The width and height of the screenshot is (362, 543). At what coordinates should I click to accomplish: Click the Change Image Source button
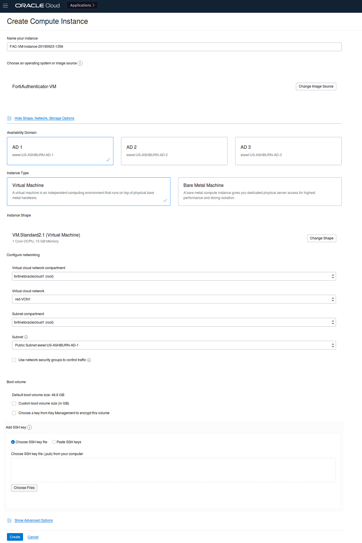(316, 86)
